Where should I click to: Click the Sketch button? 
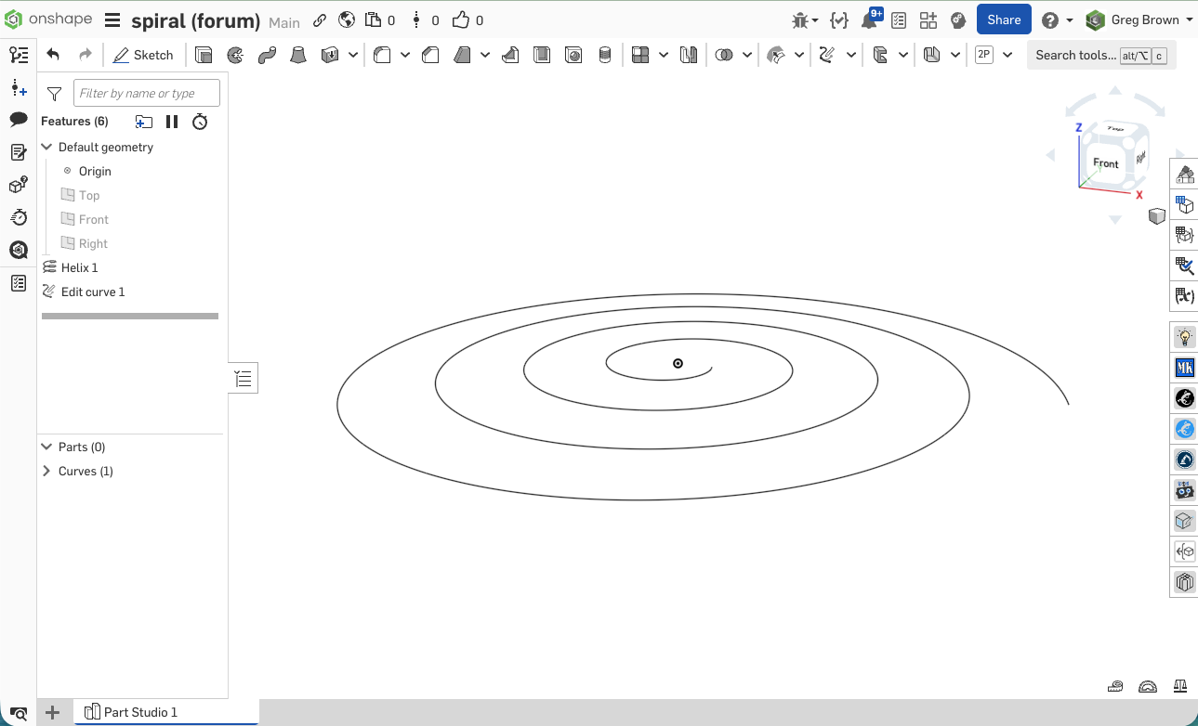[143, 55]
